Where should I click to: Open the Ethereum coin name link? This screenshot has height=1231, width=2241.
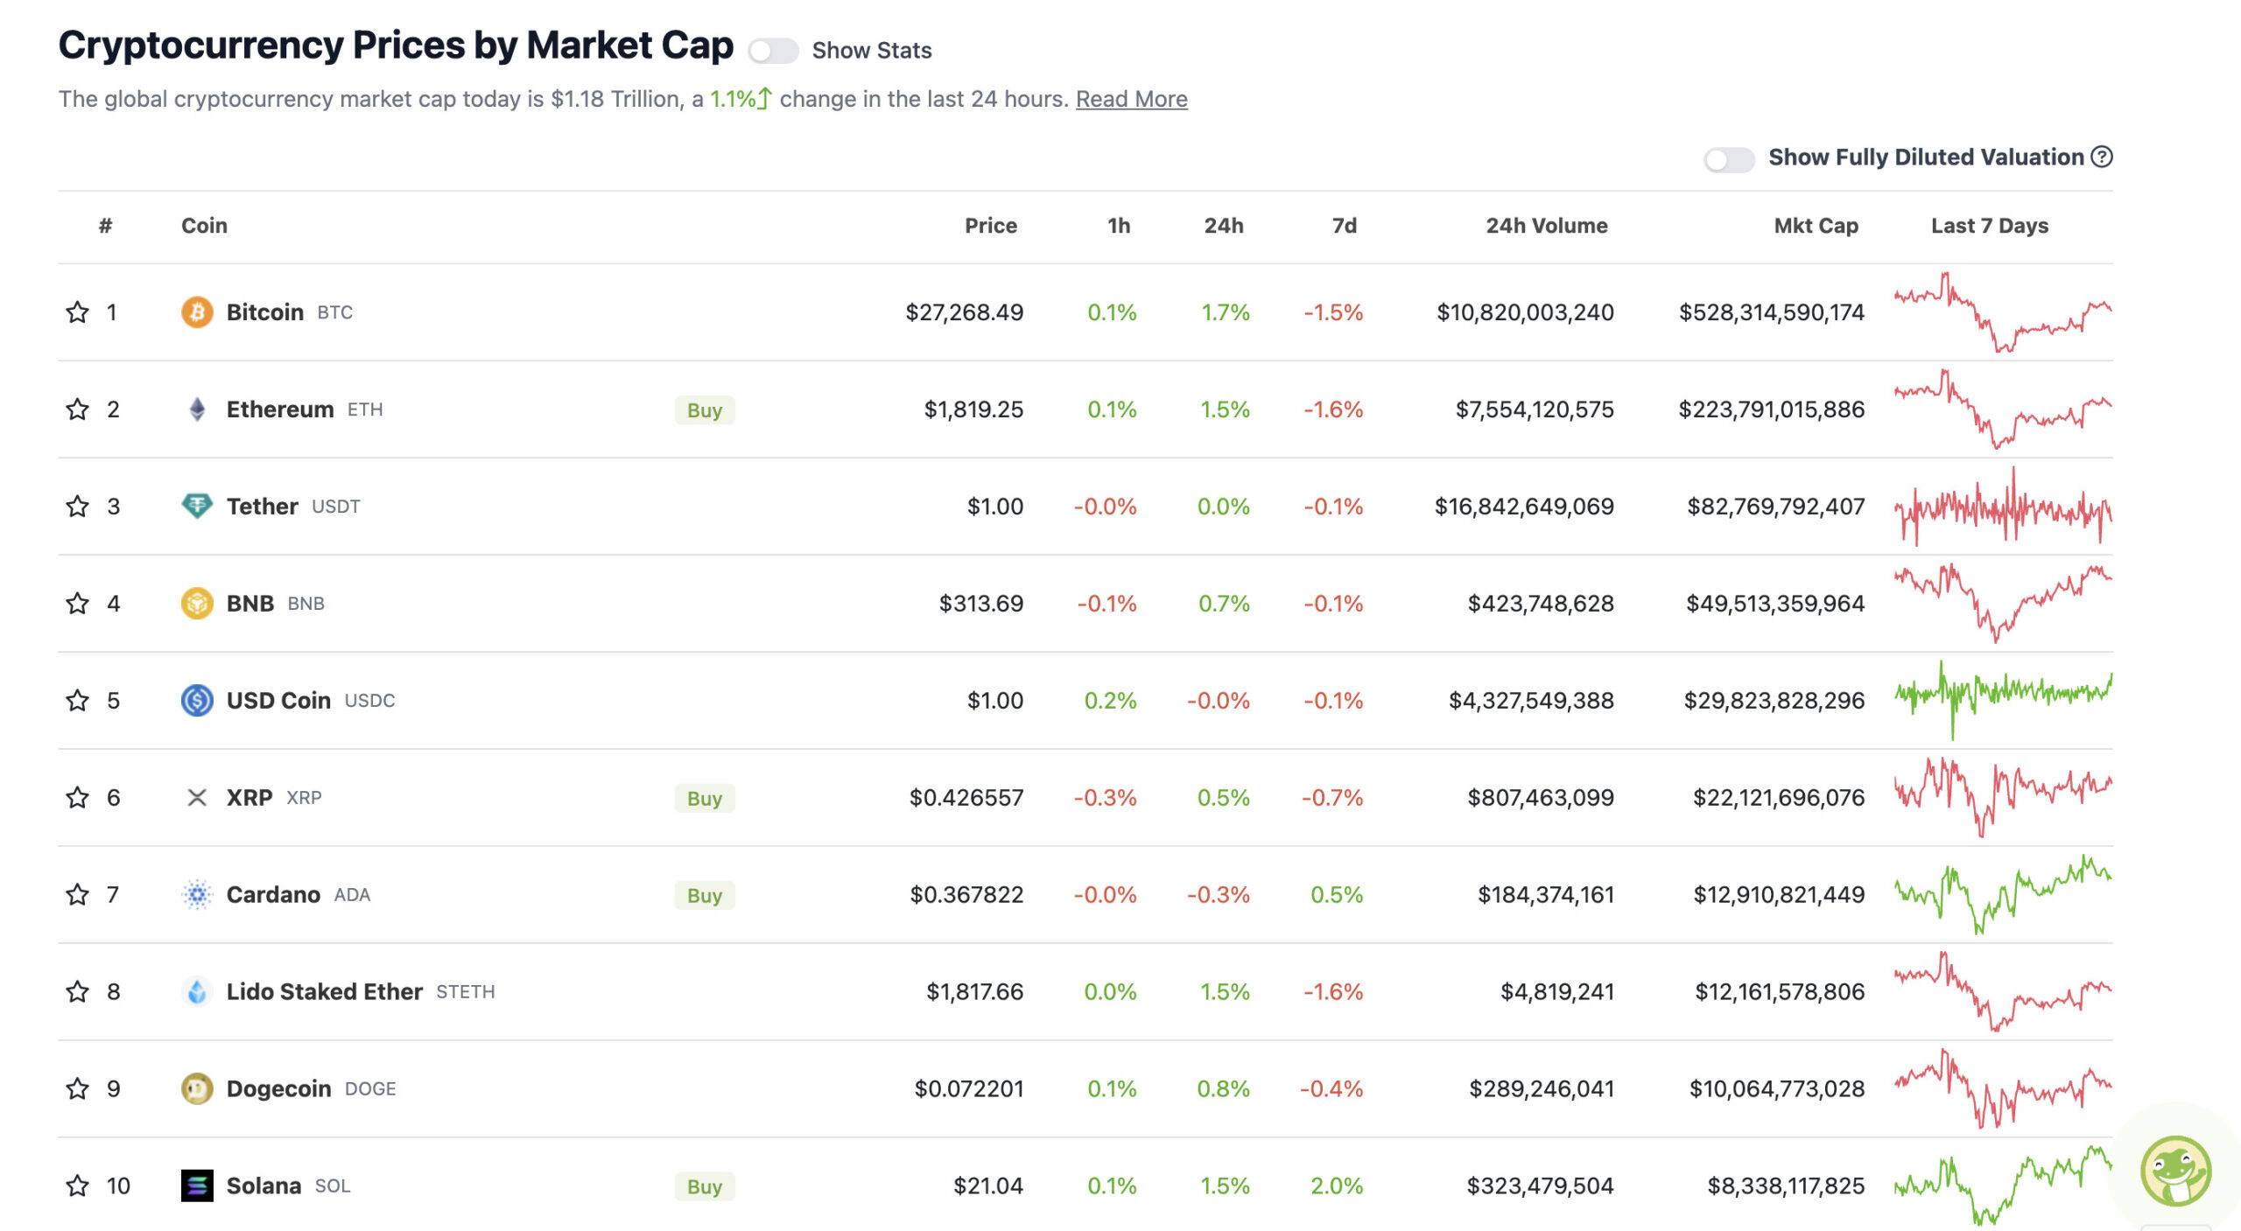tap(280, 409)
